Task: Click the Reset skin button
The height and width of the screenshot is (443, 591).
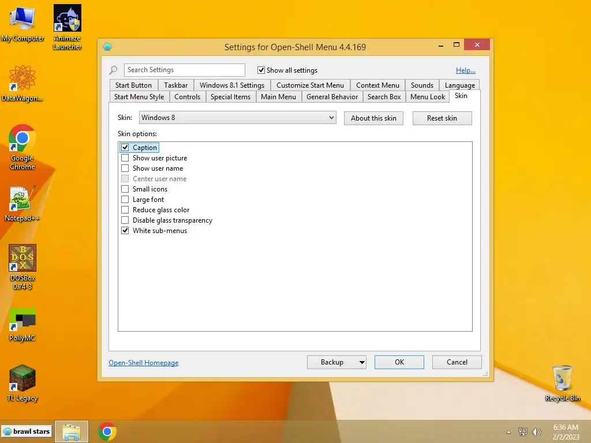Action: tap(442, 118)
